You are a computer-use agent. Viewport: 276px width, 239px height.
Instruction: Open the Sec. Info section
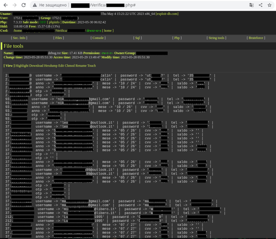(x=19, y=38)
